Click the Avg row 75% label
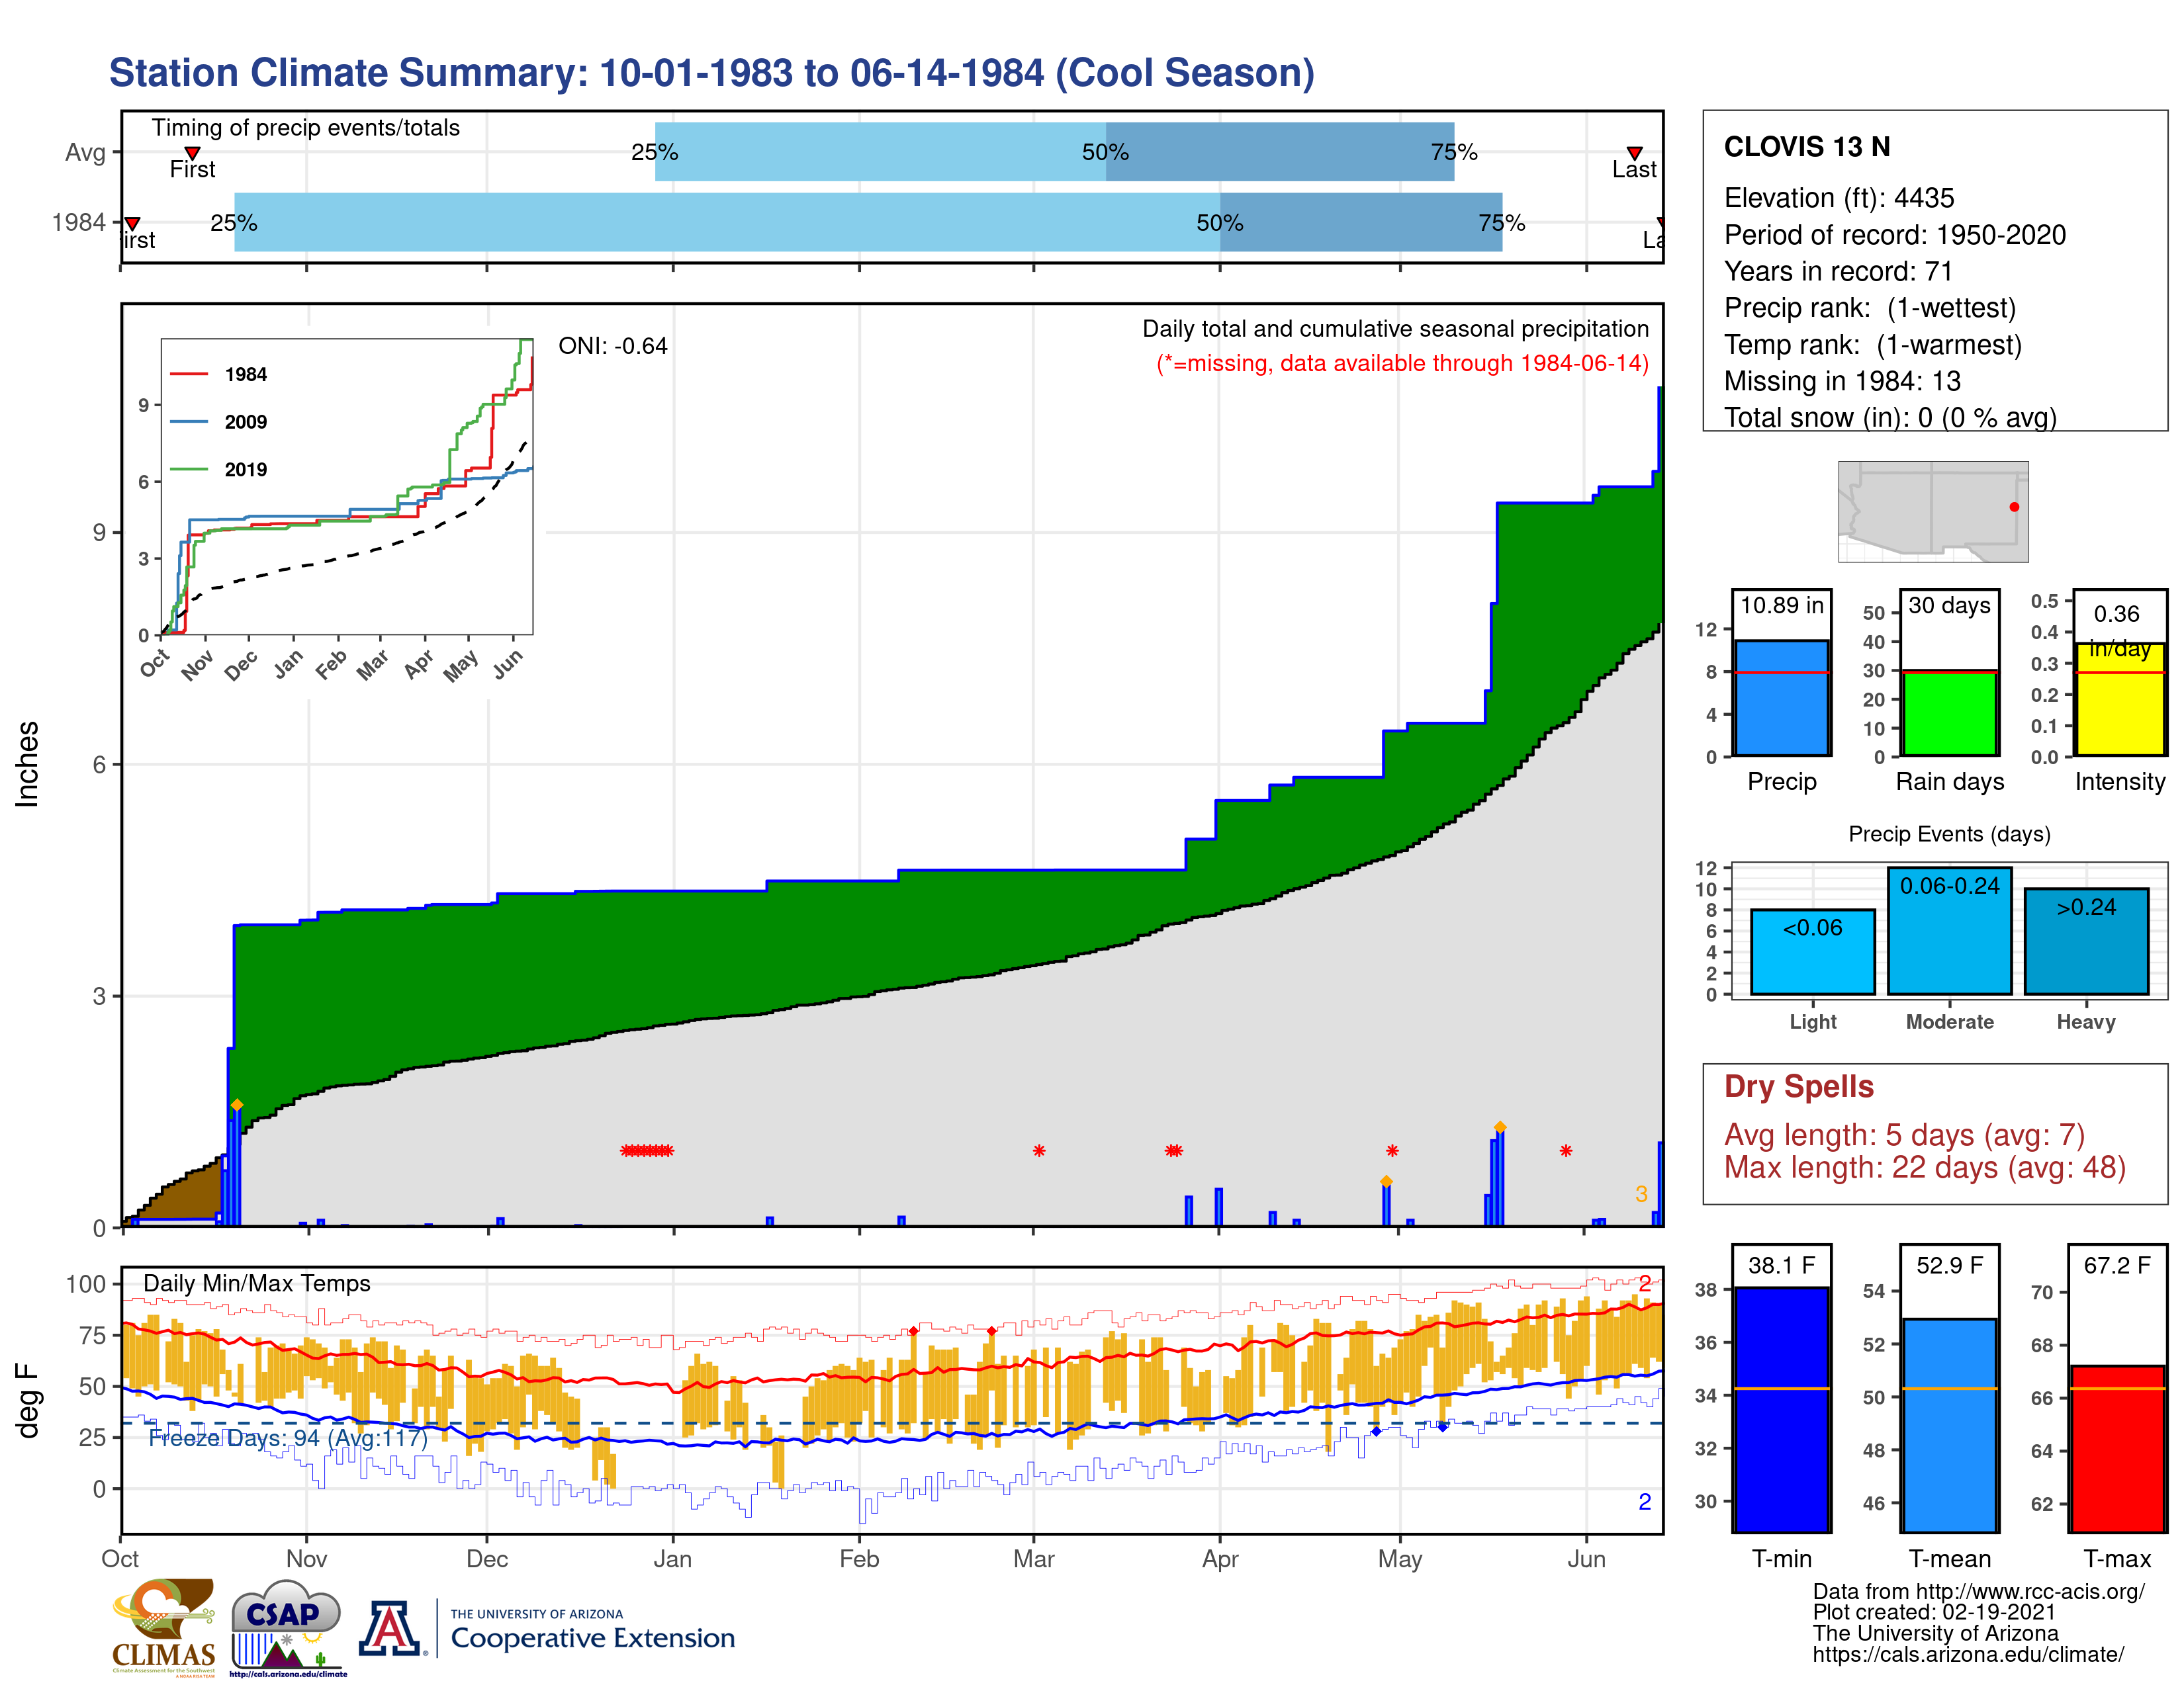Image resolution: width=2184 pixels, height=1687 pixels. coord(1453,152)
